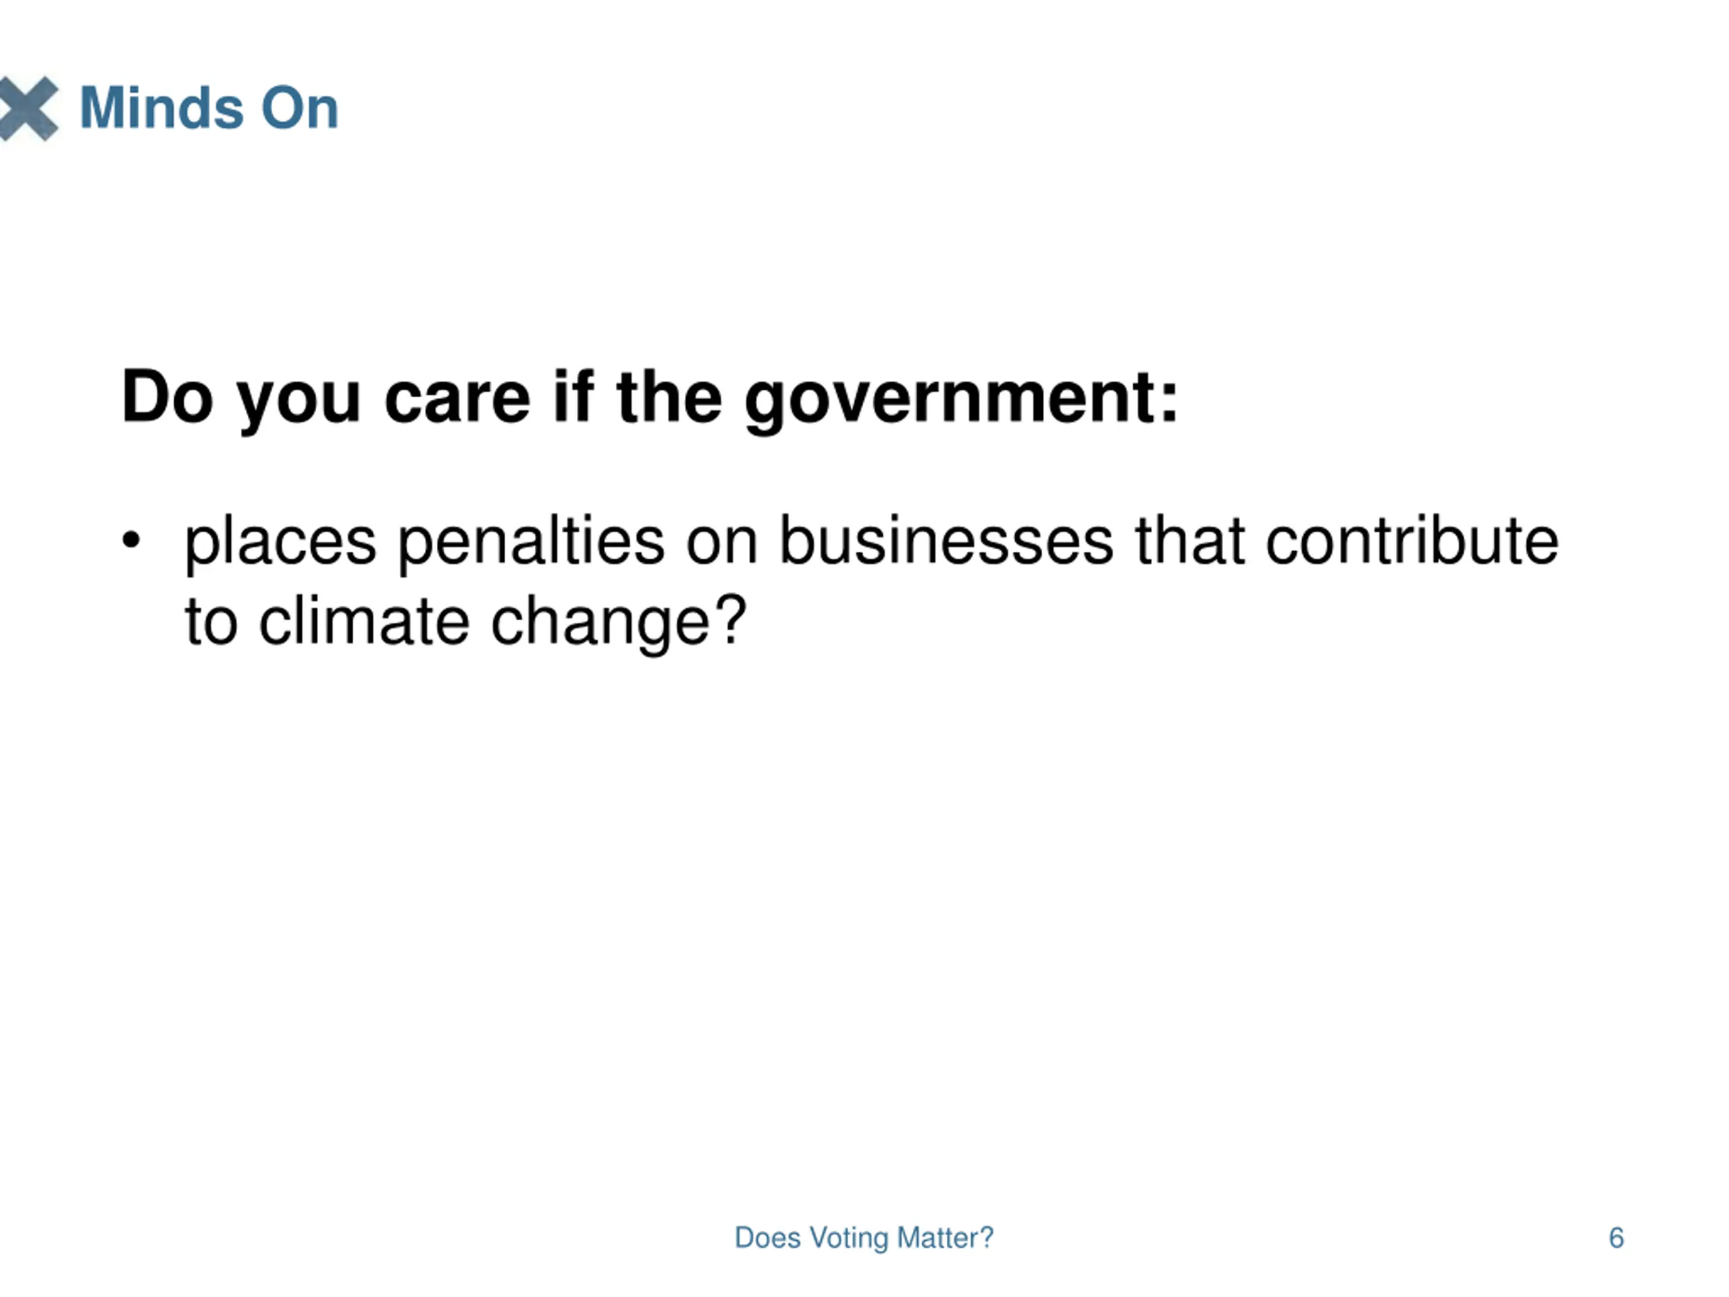
Task: Click the word to starting second line
Action: [211, 622]
